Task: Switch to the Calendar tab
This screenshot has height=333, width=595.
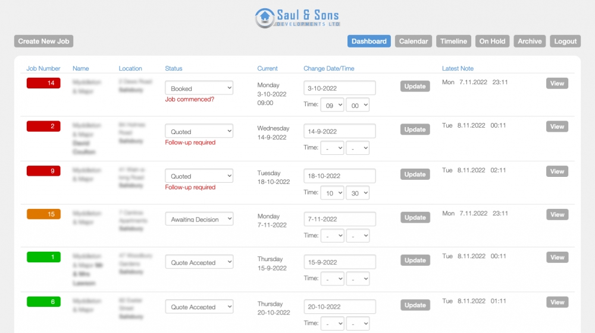Action: click(x=414, y=42)
